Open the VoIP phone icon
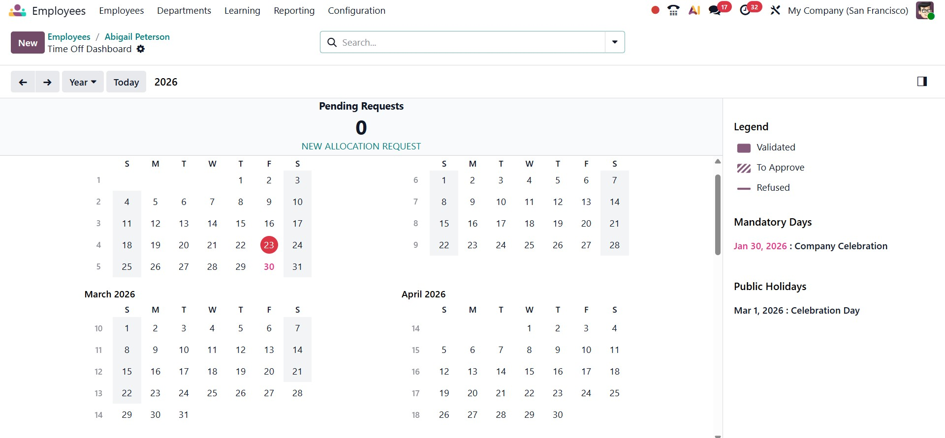The width and height of the screenshot is (945, 438). [673, 10]
